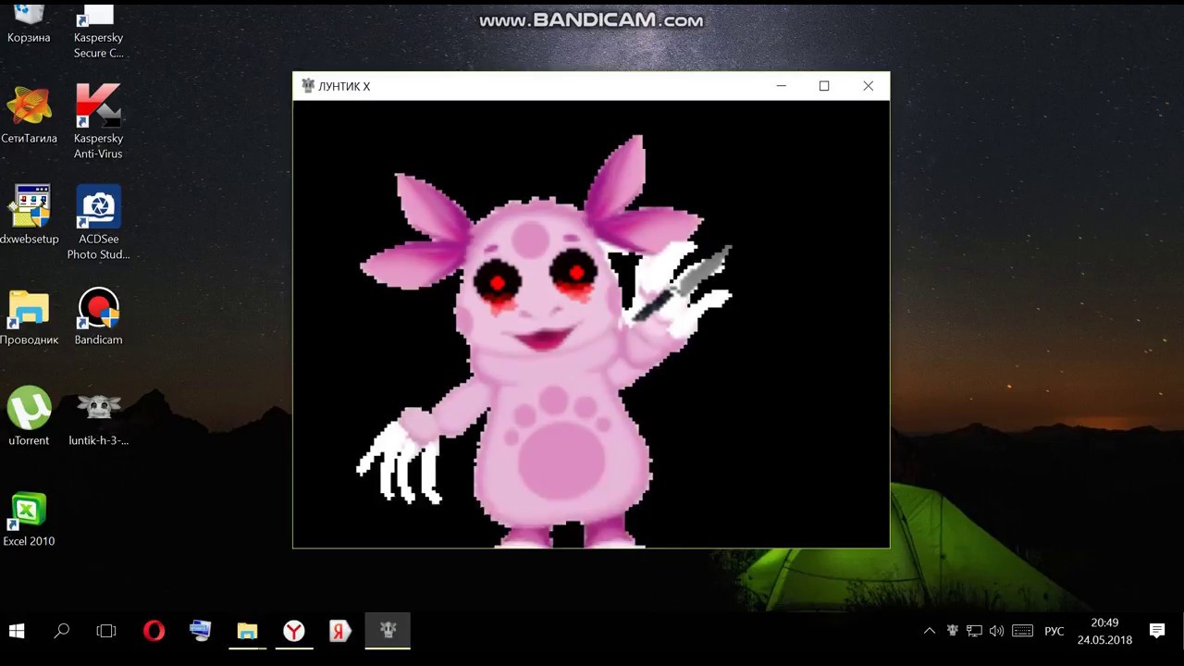This screenshot has width=1184, height=666.
Task: Launch СетиТагила desktop shortcut
Action: coord(29,115)
